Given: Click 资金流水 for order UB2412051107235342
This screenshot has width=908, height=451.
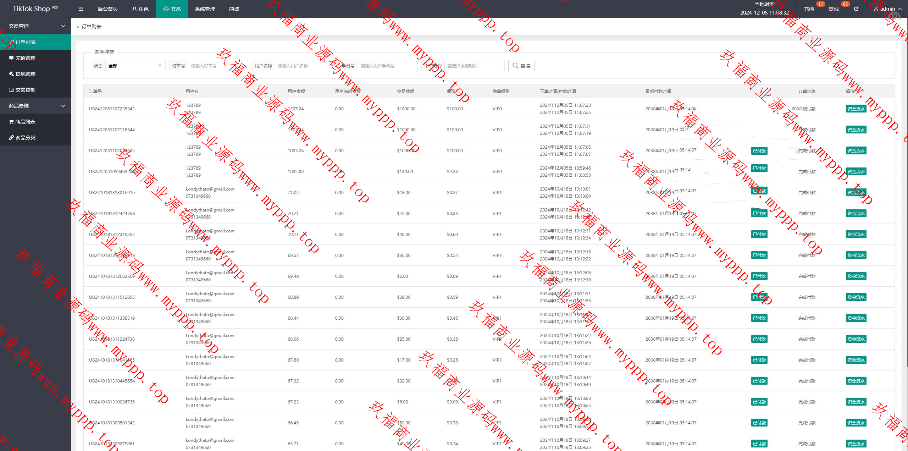Looking at the screenshot, I should (x=856, y=109).
